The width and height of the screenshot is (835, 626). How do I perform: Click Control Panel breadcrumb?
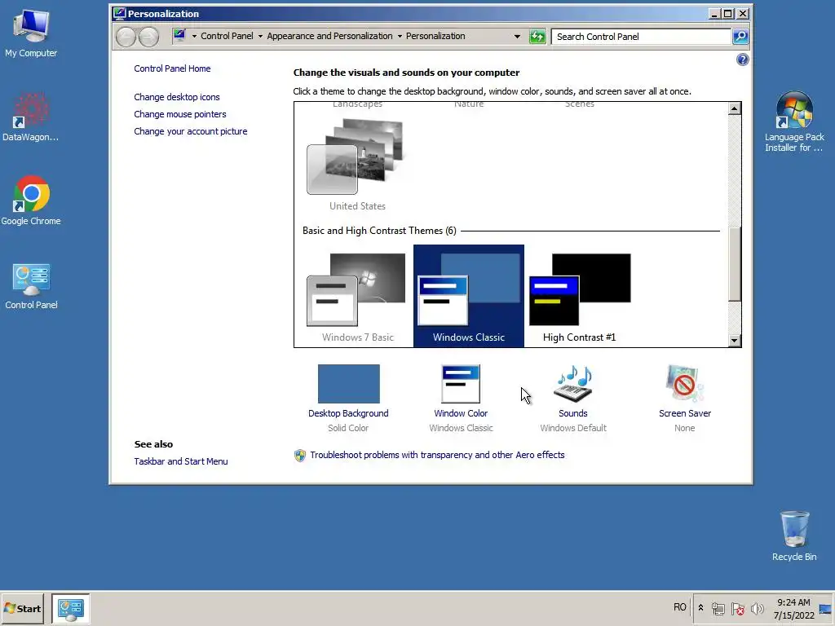[227, 36]
